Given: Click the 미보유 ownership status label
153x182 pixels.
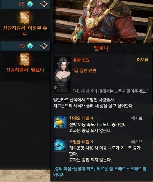Looking at the screenshot, I should tap(143, 60).
